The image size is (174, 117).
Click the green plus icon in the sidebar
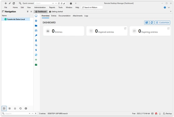[36, 60]
